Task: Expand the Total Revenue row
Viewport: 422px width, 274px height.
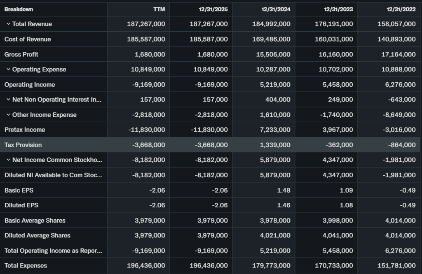Action: pyautogui.click(x=8, y=24)
